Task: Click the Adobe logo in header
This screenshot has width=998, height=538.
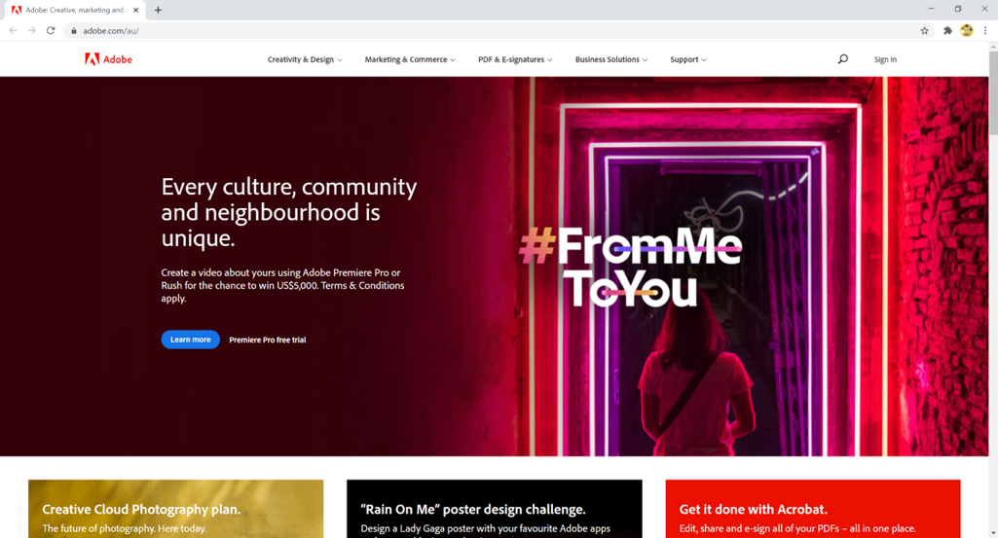Action: (x=108, y=59)
